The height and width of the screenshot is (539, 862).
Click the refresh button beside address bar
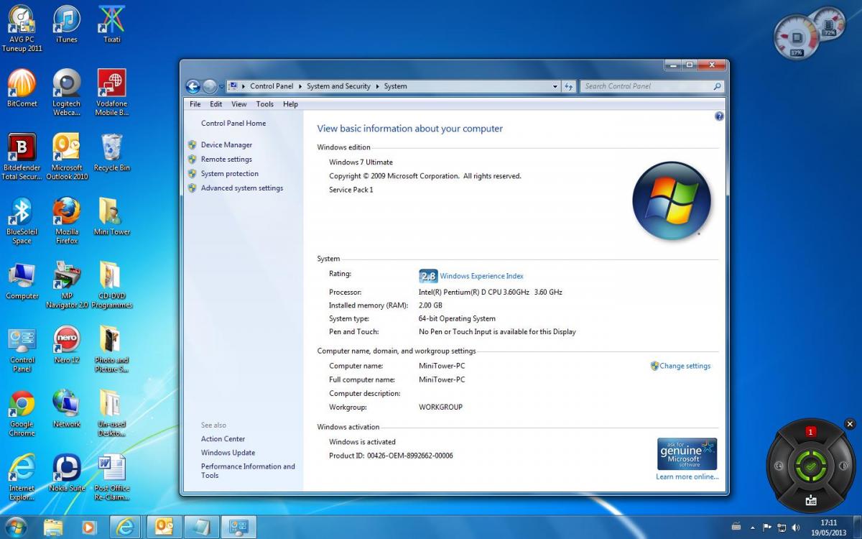click(x=569, y=86)
